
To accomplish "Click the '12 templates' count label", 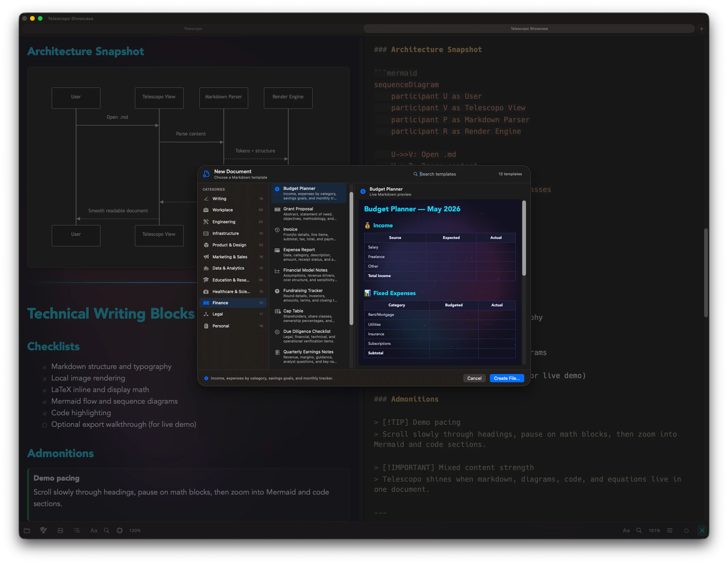I will coord(510,174).
